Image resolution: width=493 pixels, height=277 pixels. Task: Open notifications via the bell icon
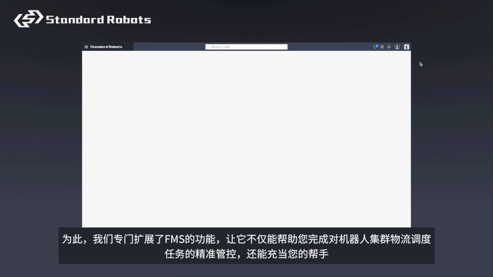[x=389, y=47]
